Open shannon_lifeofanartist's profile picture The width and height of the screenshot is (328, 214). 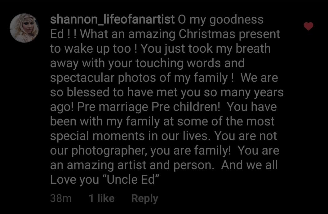coord(24,28)
